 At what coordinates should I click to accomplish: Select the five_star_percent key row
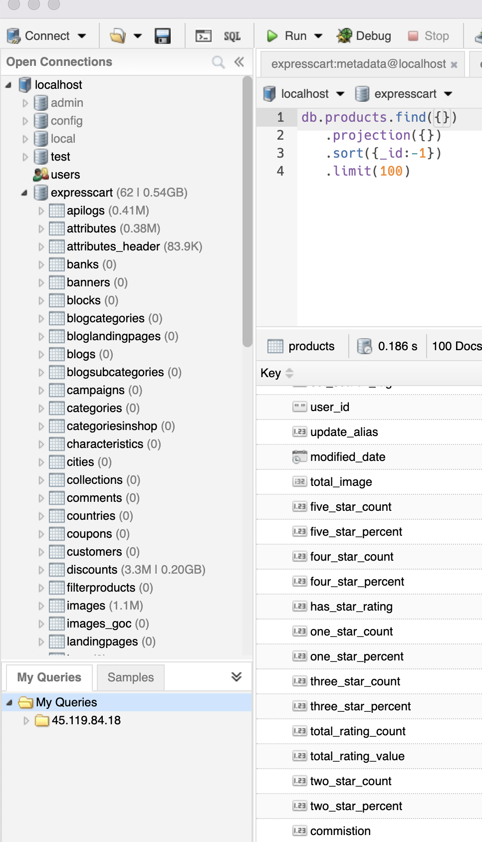(x=369, y=532)
